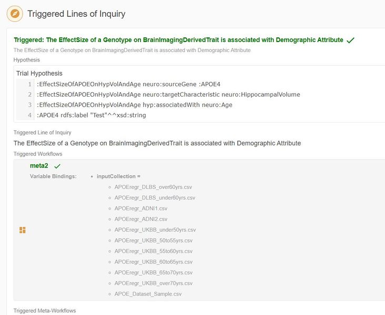385x315 pixels.
Task: Place cursor in hypothesis line 1 sourceGene statement
Action: coord(128,84)
